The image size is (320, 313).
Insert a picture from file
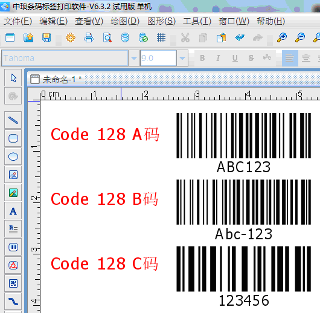[x=13, y=175]
